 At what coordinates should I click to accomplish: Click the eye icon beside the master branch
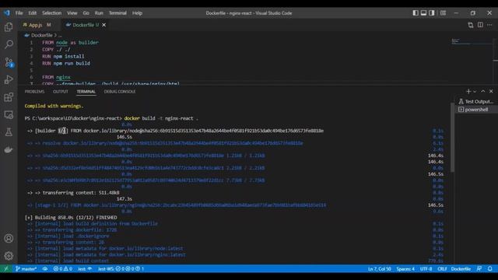45,268
